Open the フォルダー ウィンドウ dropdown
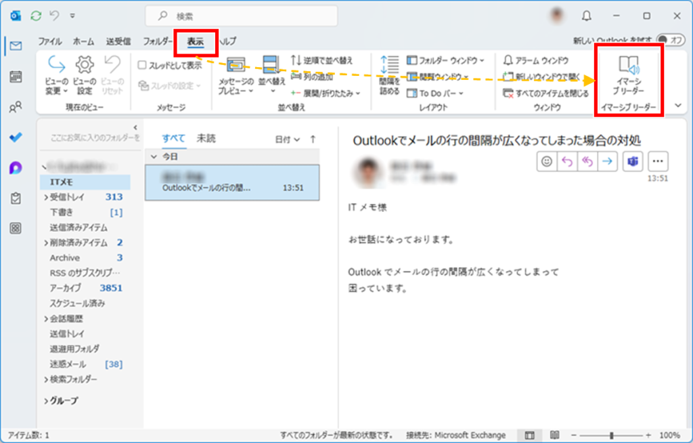 434,60
